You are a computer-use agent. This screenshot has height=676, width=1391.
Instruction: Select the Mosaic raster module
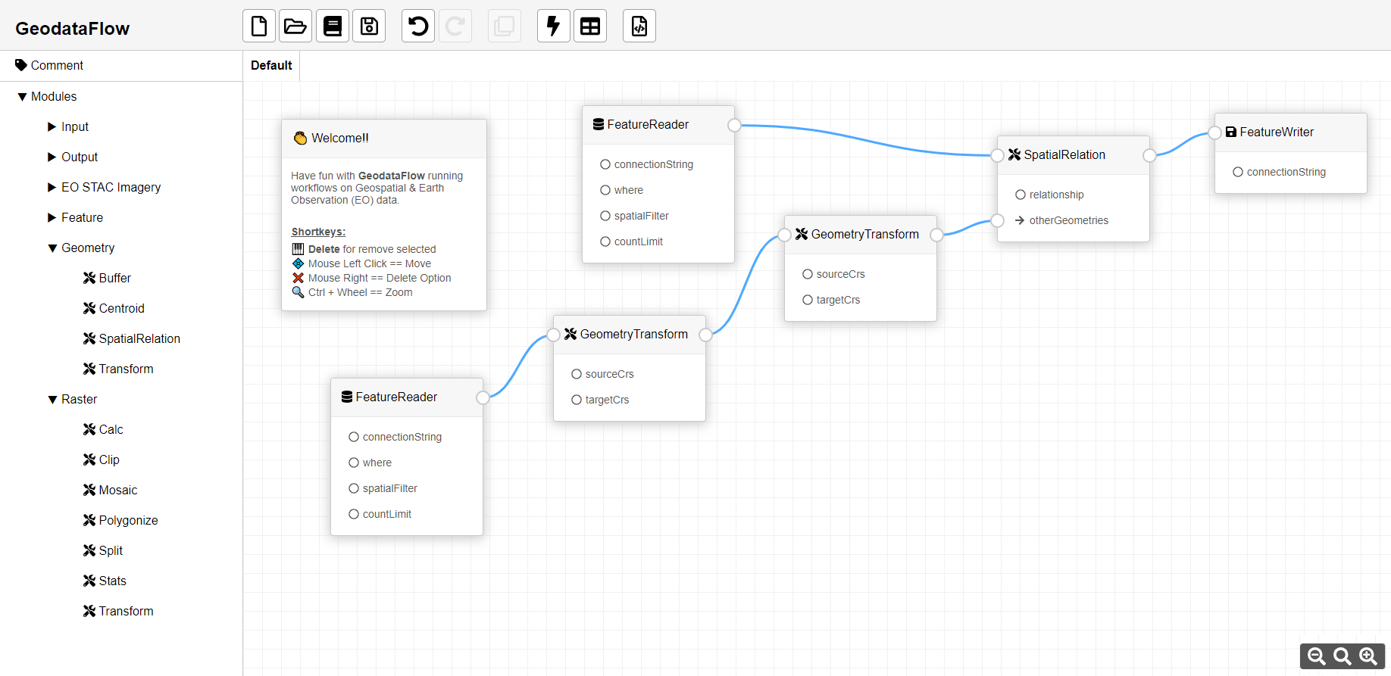pos(111,490)
